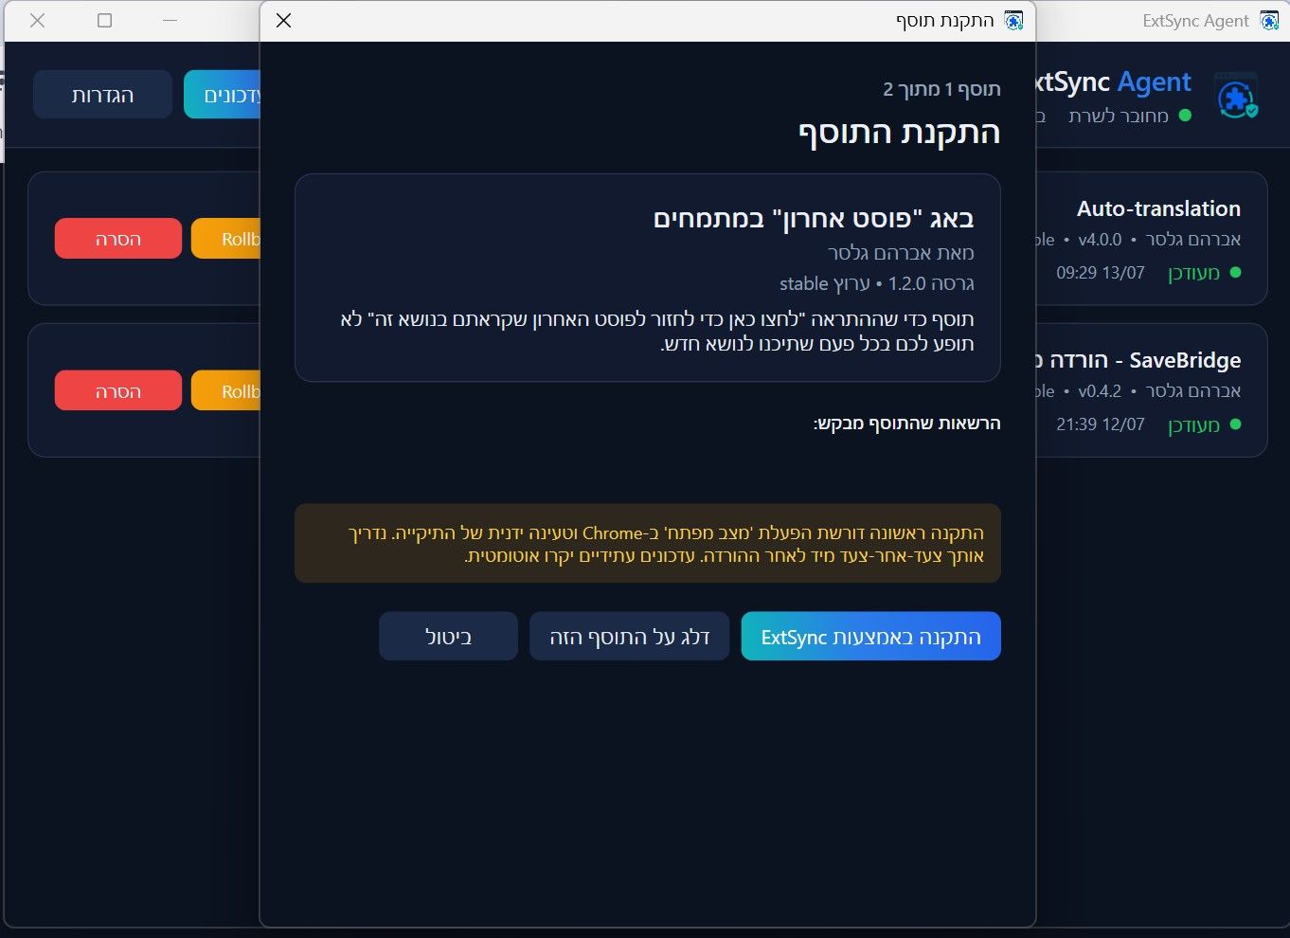Close the התקנת תוסף dialog
1290x938 pixels.
coord(283,20)
